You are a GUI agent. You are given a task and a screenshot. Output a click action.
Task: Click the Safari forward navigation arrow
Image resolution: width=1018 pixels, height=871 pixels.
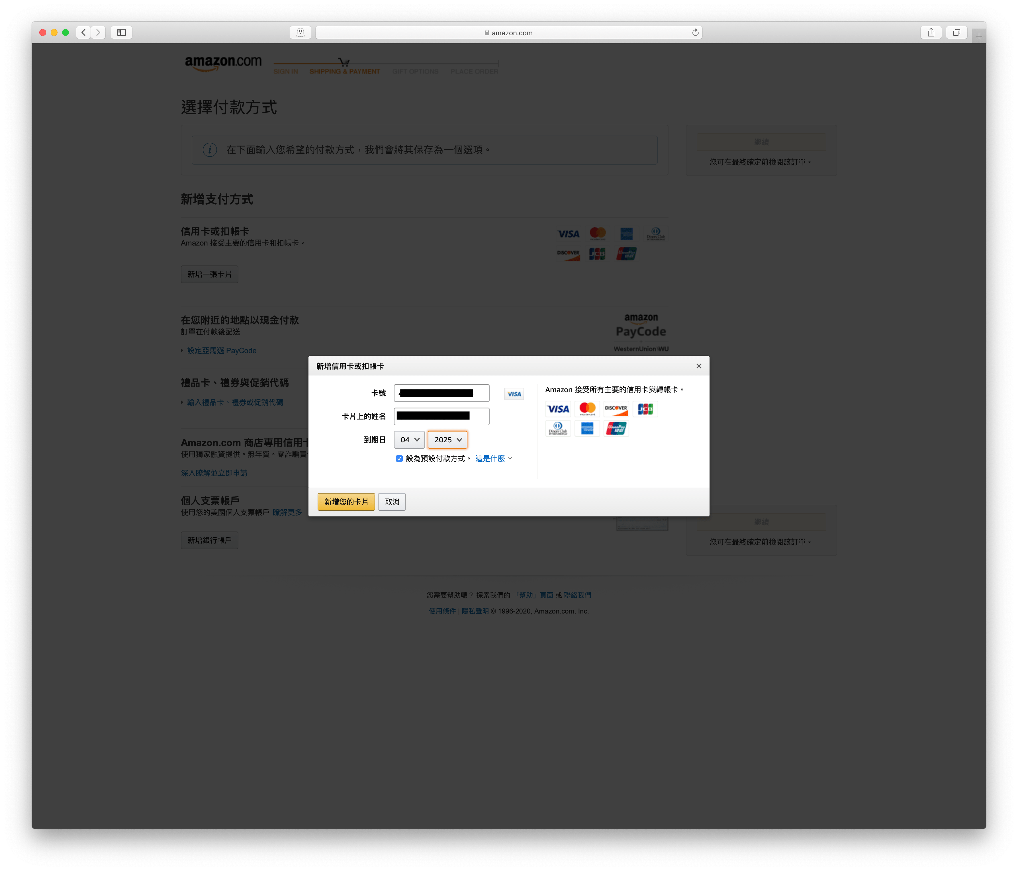(x=98, y=32)
